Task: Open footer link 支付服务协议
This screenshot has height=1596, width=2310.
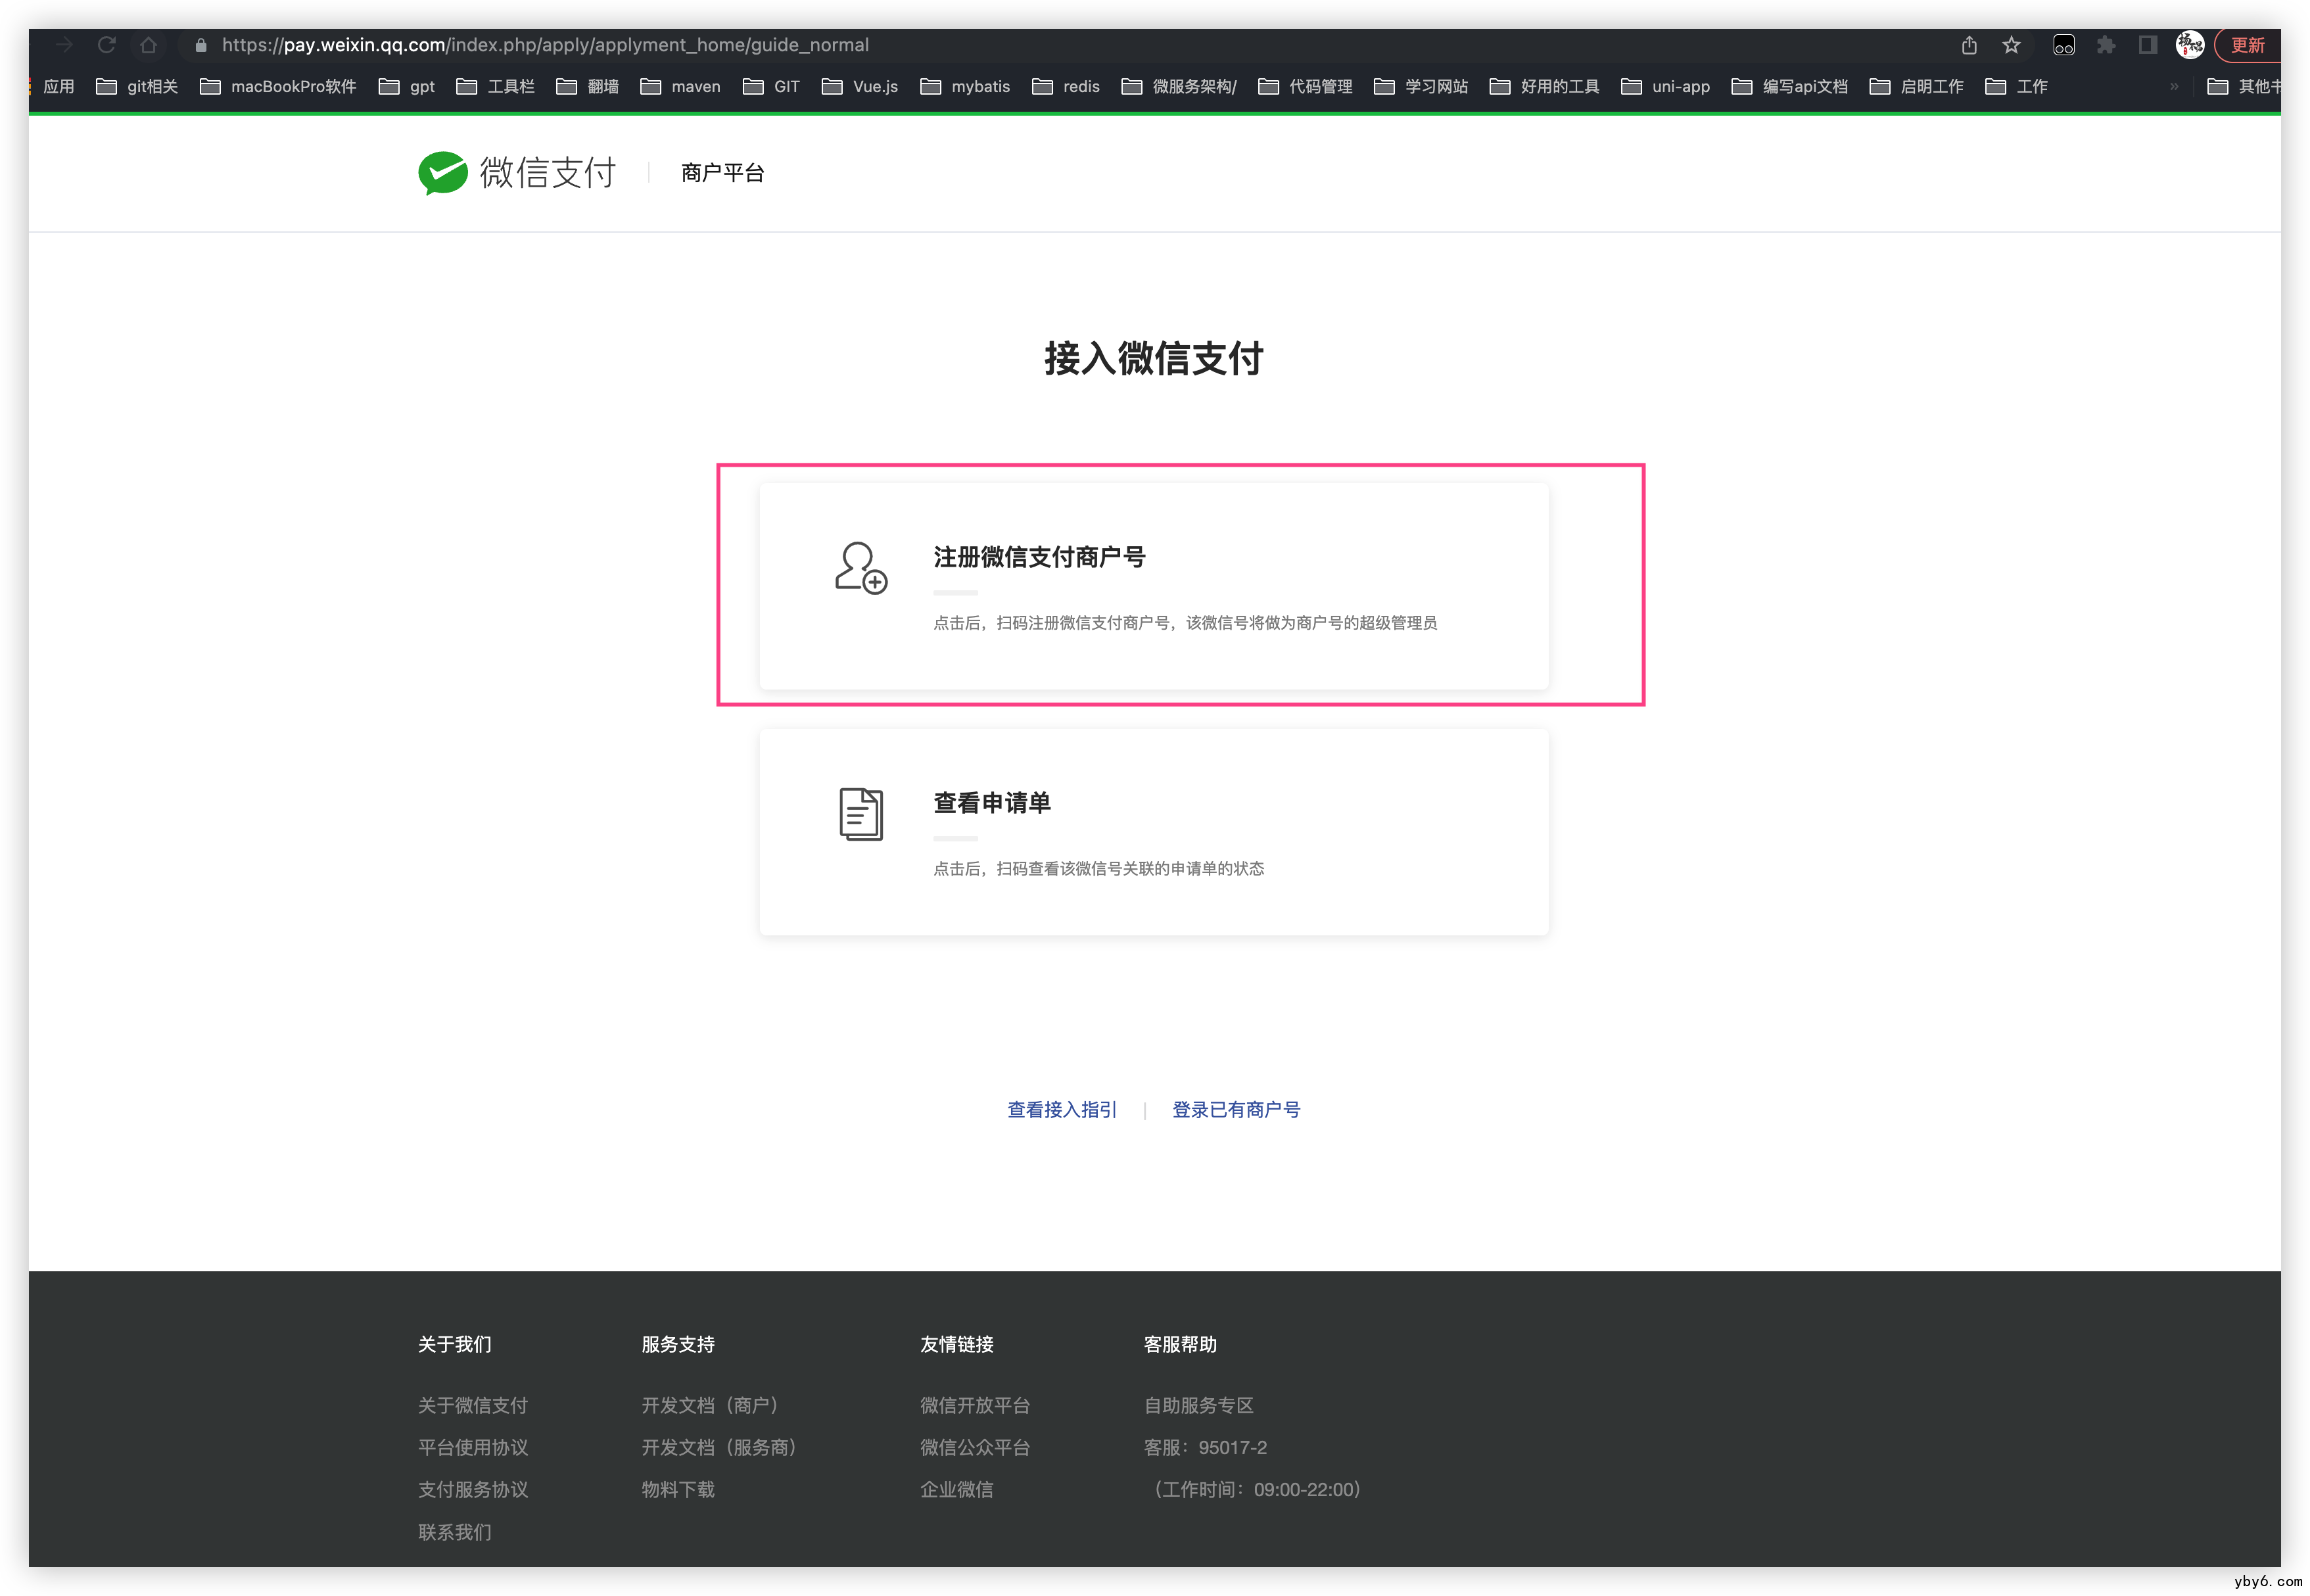Action: 472,1489
